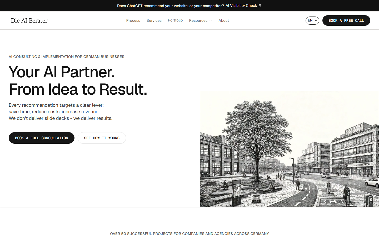Screen dimensions: 379x236
Task: Click the See How It Works button
Action: tap(102, 138)
